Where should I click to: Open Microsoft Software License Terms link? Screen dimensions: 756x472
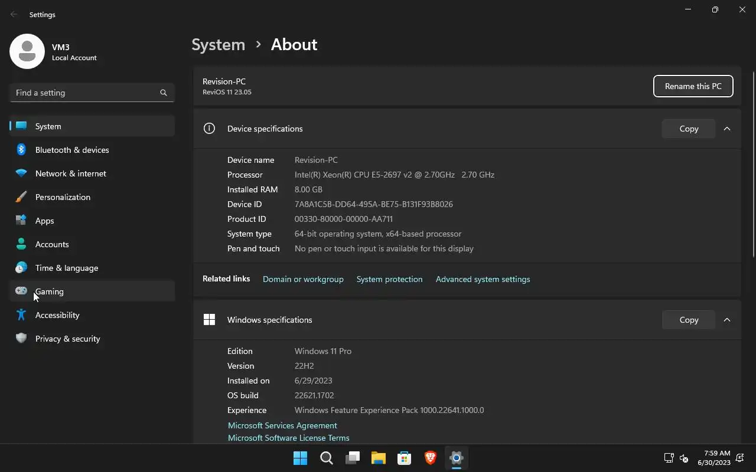[289, 438]
